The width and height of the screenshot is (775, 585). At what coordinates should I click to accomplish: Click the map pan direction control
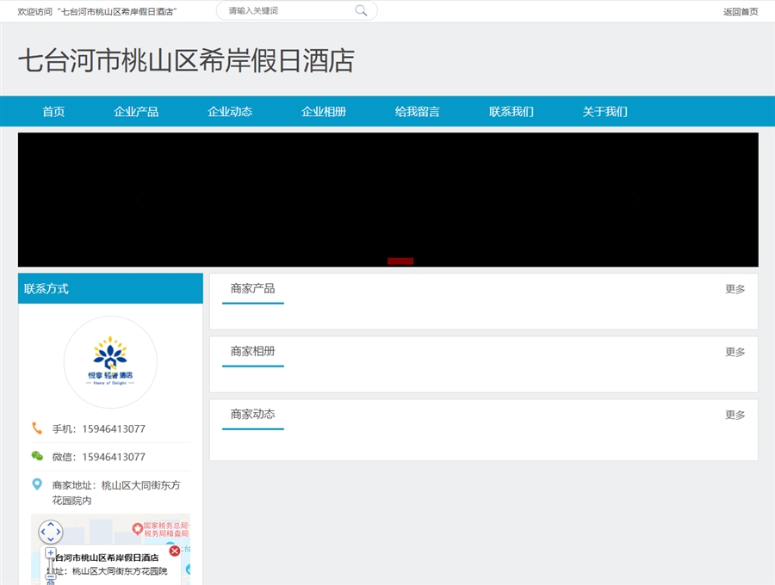click(x=51, y=533)
